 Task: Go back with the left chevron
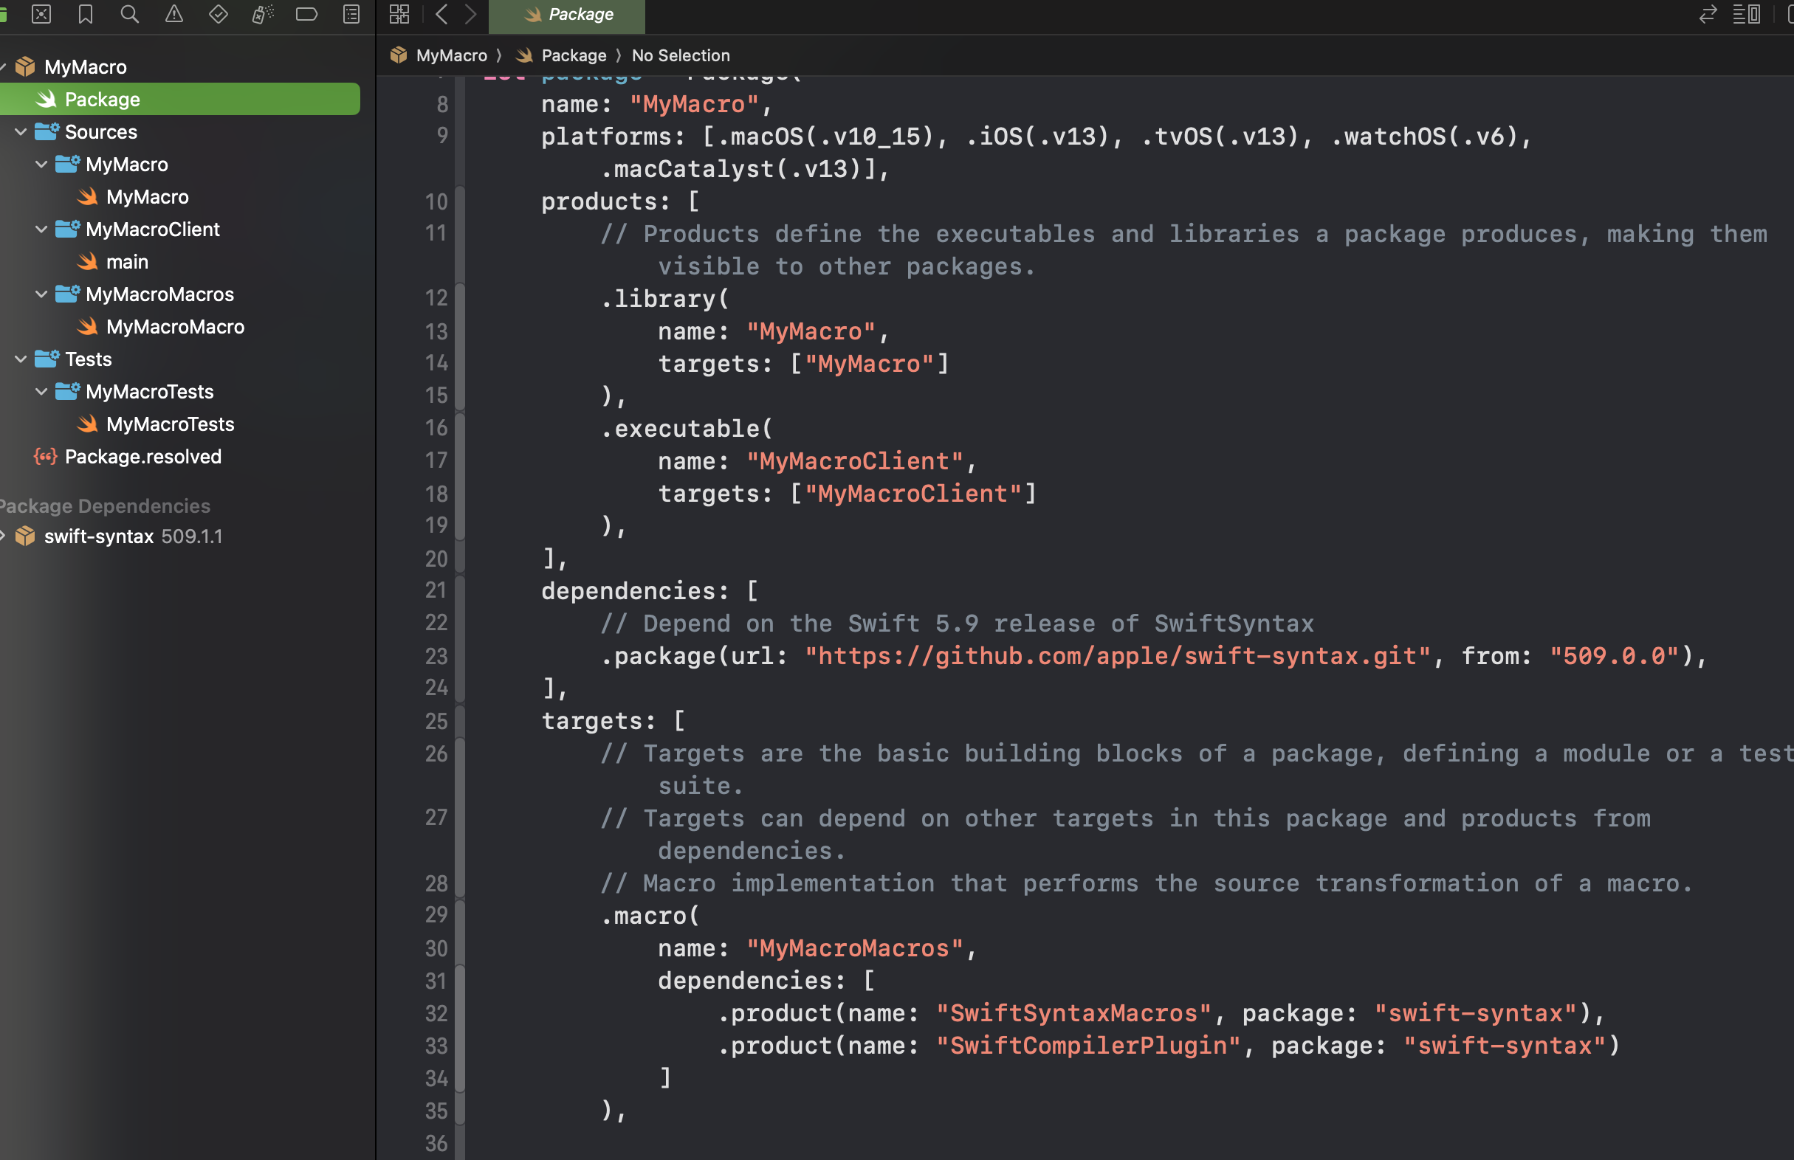click(442, 14)
